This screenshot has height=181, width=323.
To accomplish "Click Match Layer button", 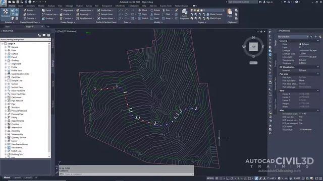I will (214, 18).
